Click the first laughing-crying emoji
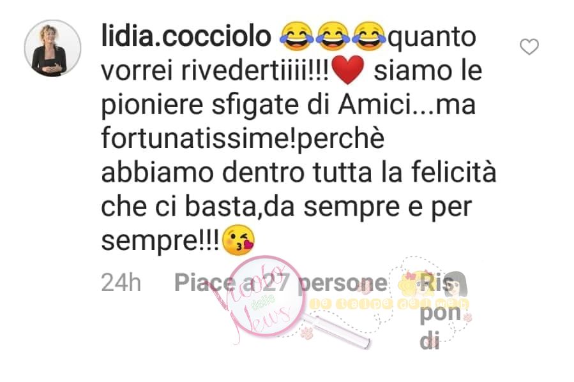Viewport: 574px width, 382px height. [297, 36]
